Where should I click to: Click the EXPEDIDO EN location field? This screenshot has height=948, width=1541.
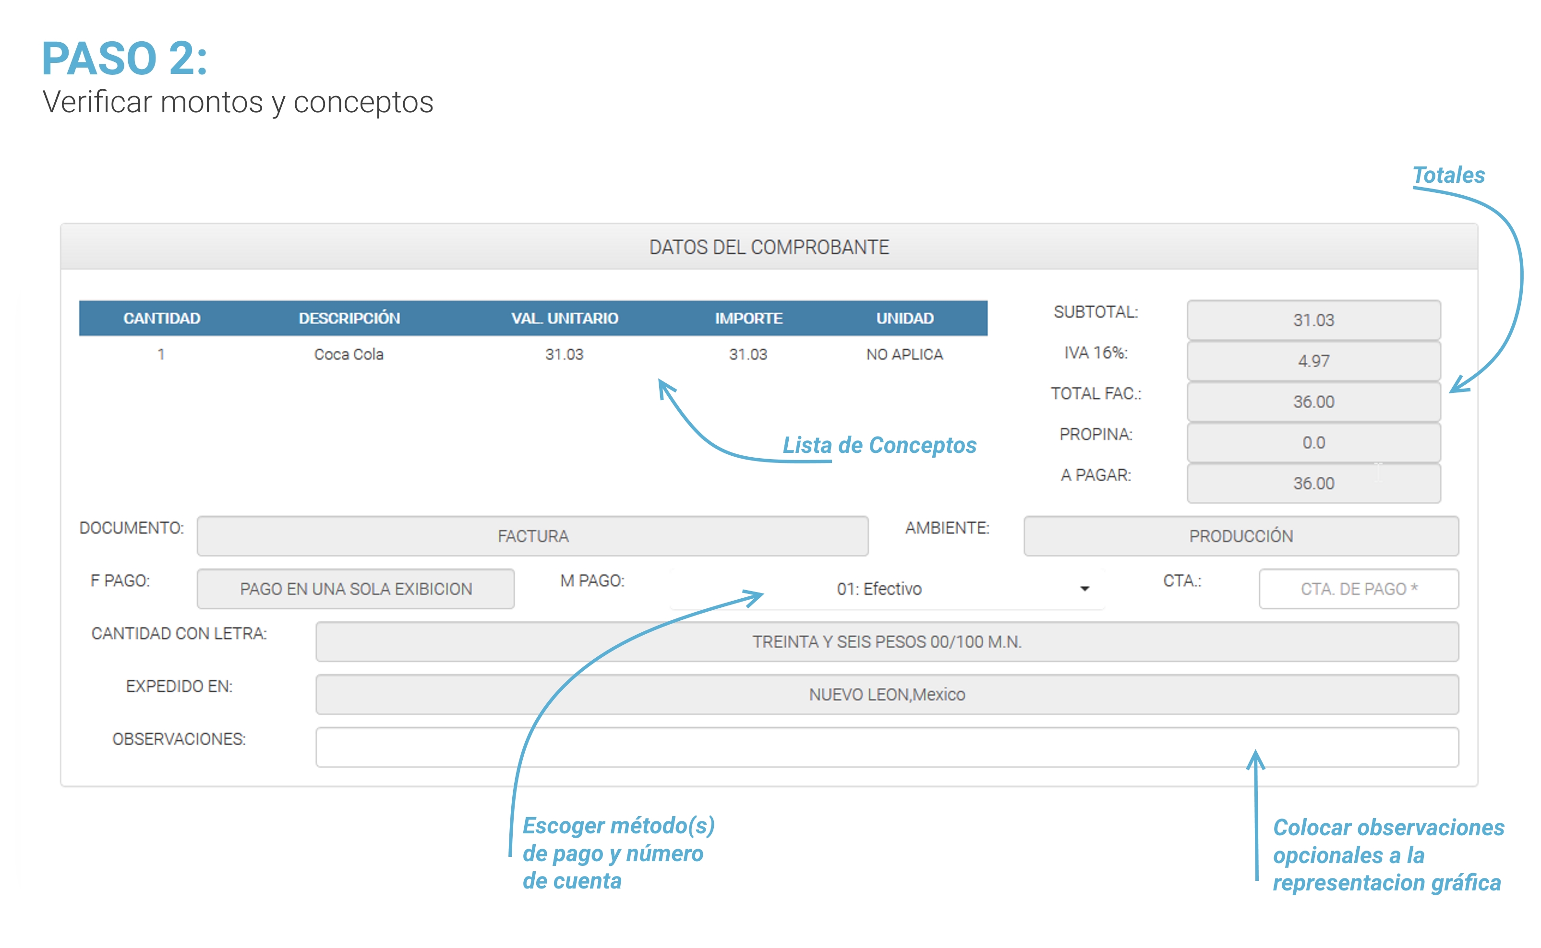[x=886, y=694]
